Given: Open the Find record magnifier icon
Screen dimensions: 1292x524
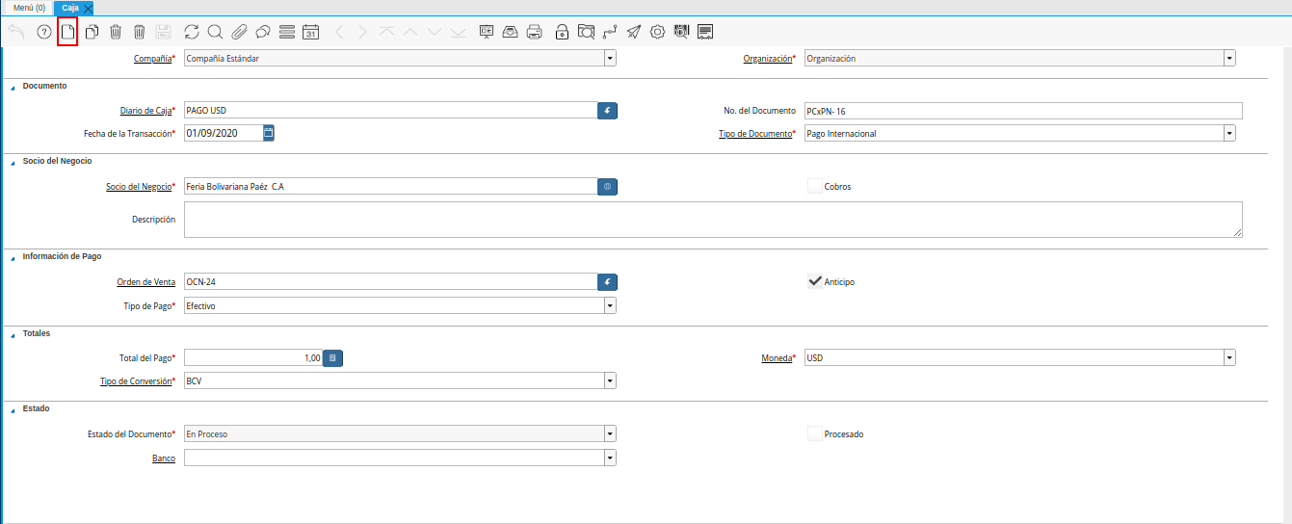Looking at the screenshot, I should [x=215, y=32].
